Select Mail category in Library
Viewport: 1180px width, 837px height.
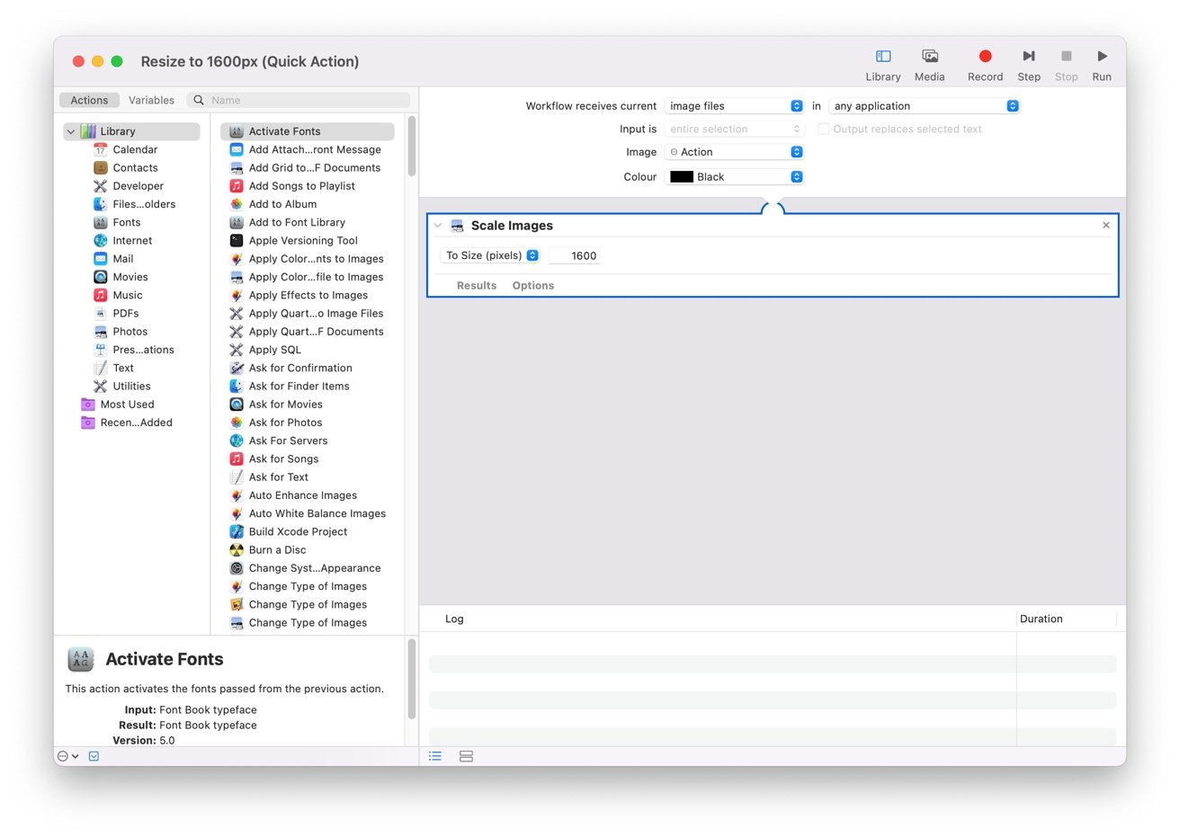[123, 259]
